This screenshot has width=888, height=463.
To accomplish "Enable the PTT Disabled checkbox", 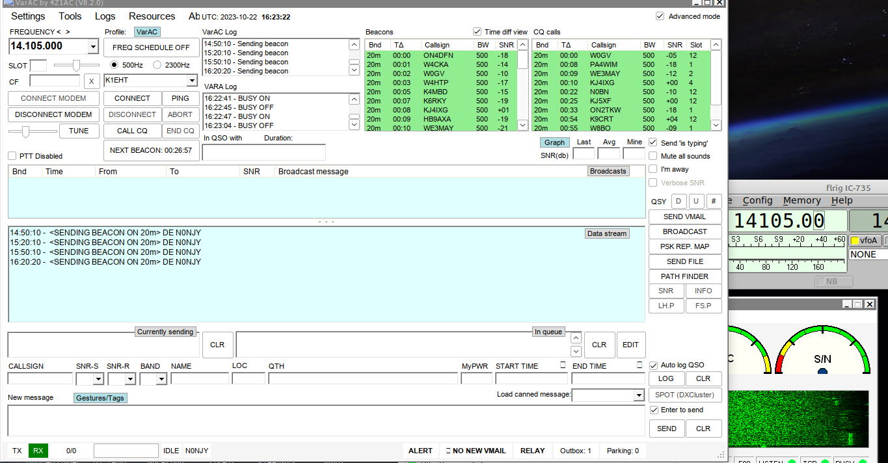I will point(12,156).
